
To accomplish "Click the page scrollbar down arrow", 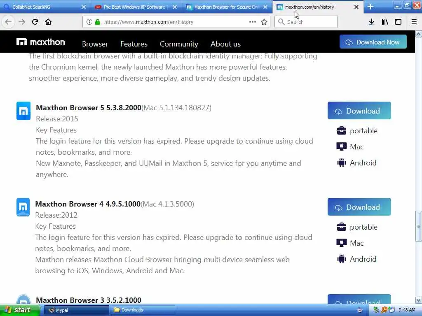I will [x=419, y=300].
